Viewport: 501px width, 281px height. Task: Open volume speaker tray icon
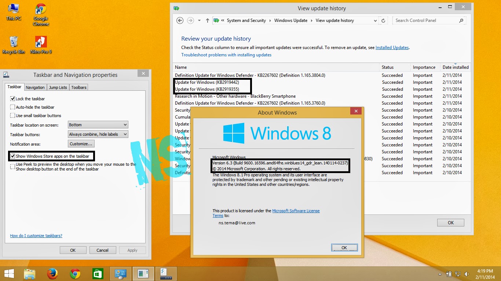[x=467, y=274]
